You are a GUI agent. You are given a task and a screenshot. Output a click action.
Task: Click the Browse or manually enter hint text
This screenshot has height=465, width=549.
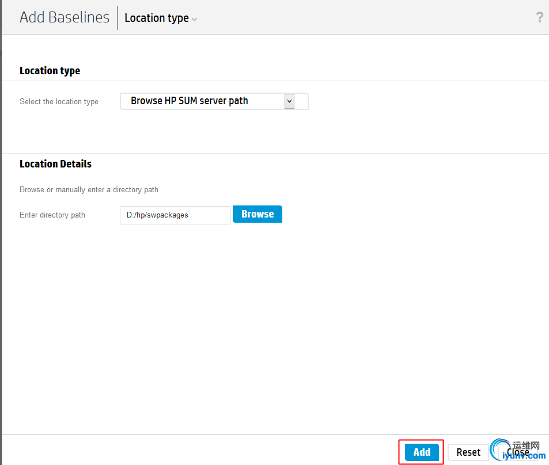point(89,190)
